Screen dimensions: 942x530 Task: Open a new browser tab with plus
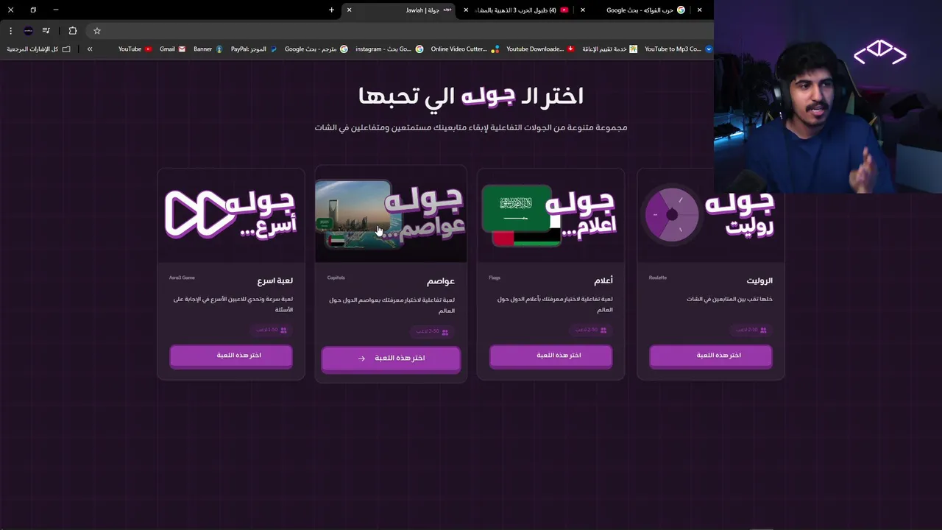[x=331, y=10]
